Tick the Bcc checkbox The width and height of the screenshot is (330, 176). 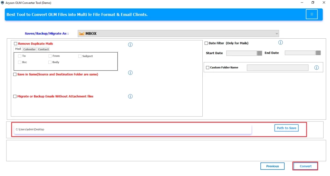20,62
